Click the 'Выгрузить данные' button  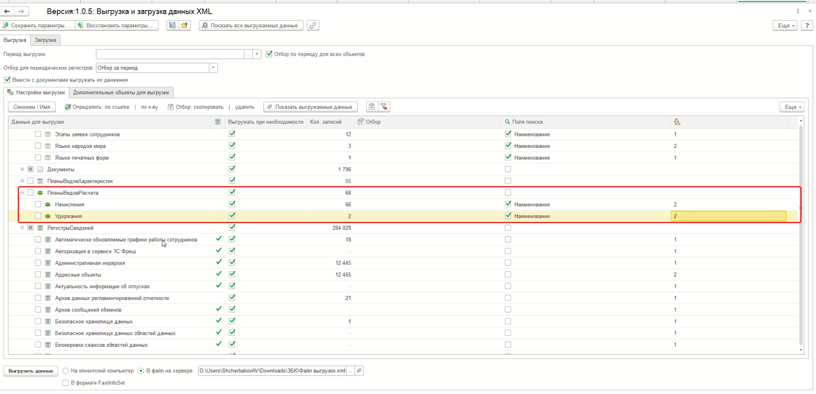(31, 371)
